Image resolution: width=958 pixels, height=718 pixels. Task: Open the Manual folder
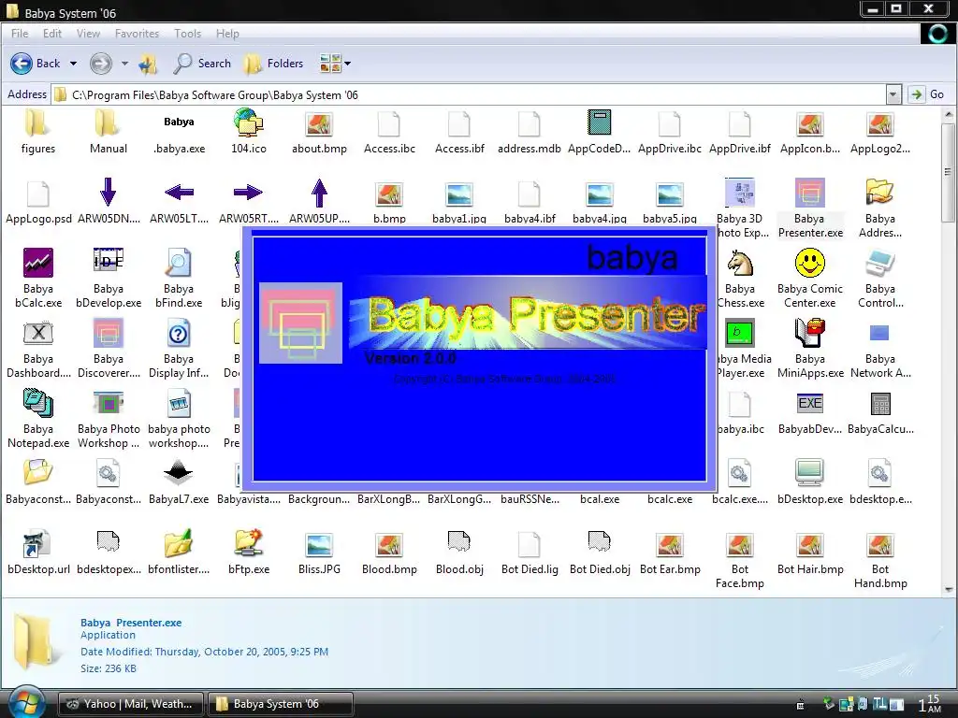(x=109, y=124)
